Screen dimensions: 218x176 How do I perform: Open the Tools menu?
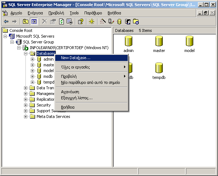pyautogui.click(x=74, y=13)
